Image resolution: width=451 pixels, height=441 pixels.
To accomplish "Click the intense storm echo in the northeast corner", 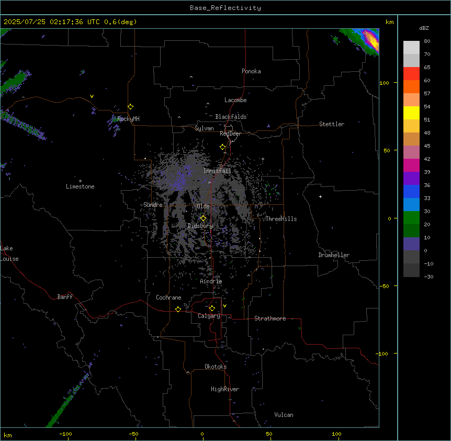I will [371, 40].
